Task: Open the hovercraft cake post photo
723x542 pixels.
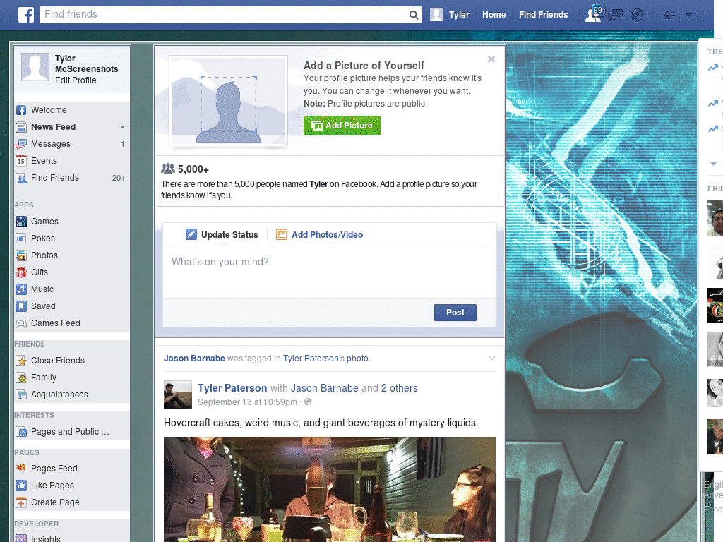Action: coord(329,490)
